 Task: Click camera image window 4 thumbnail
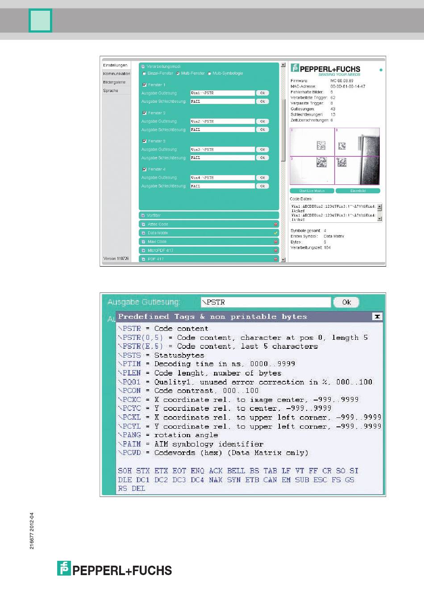point(357,170)
